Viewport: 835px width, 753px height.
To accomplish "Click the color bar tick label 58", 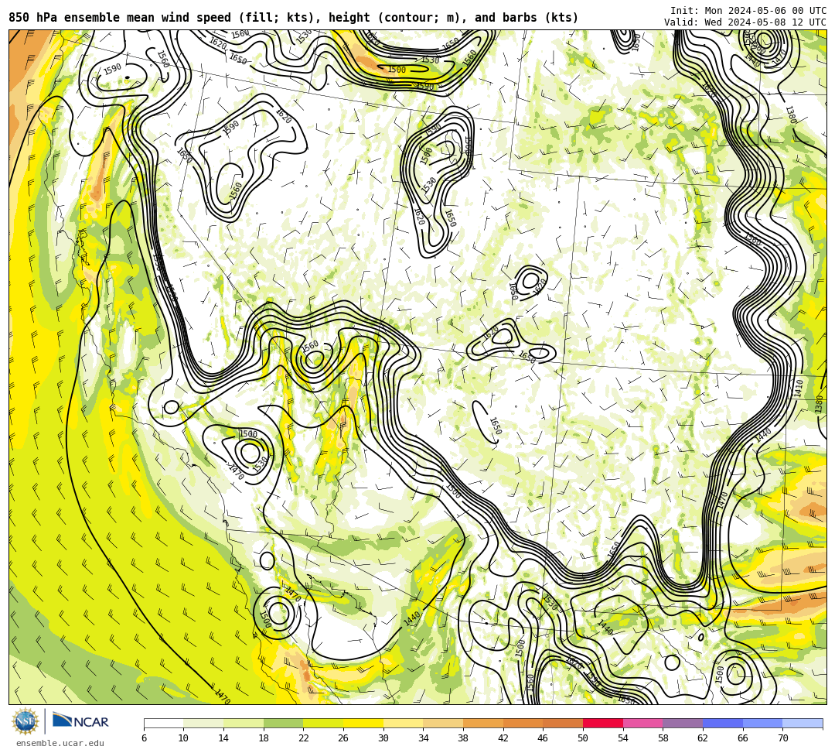I will click(663, 738).
